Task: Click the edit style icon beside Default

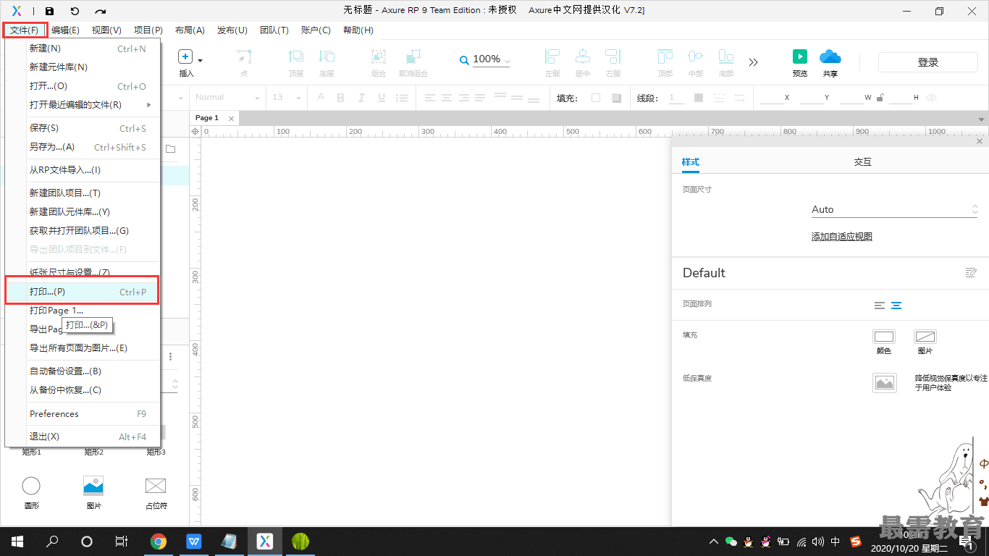Action: (971, 272)
